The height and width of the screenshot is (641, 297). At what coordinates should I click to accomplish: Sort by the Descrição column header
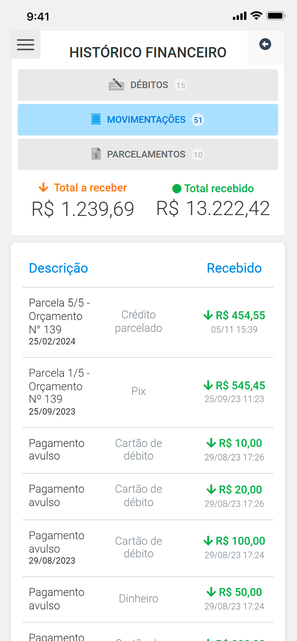point(58,268)
